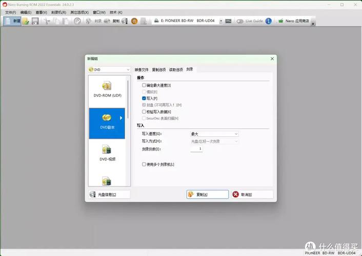Uncheck the 写入 checkbox

pos(144,98)
